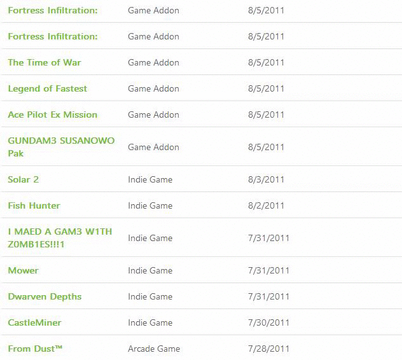Click Game Addon beside Legend of Fastest

153,88
